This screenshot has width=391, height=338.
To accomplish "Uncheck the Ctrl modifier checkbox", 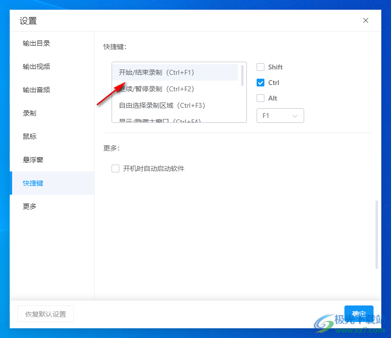I will coord(261,83).
